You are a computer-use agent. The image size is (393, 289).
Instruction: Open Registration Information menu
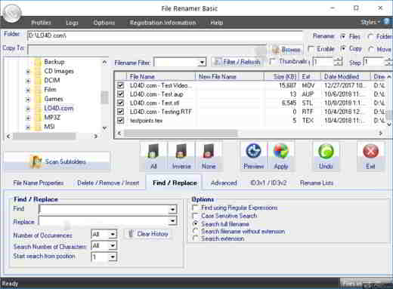(162, 23)
